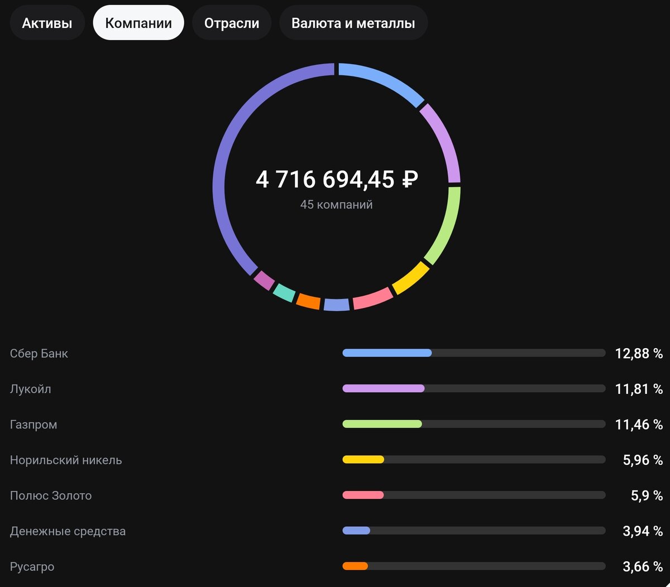Select the Норильский никель row label
Image resolution: width=670 pixels, height=587 pixels.
66,460
